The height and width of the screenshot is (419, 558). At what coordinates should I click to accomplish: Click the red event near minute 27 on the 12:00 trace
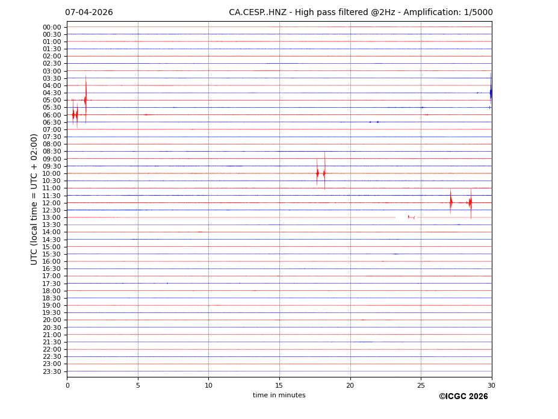(450, 202)
